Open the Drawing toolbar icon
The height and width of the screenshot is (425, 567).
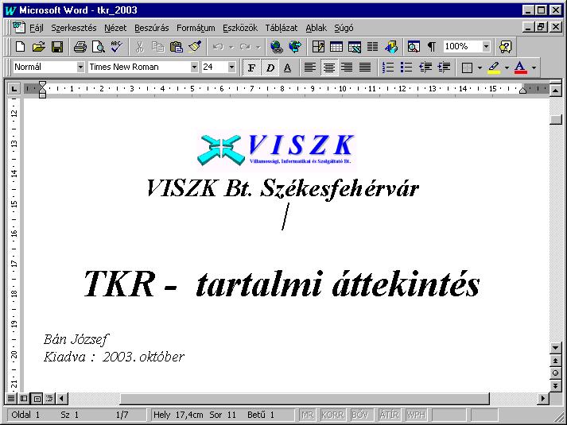[x=391, y=47]
